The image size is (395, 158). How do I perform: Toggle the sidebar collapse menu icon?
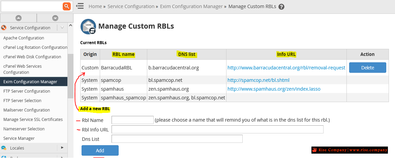coord(80,6)
